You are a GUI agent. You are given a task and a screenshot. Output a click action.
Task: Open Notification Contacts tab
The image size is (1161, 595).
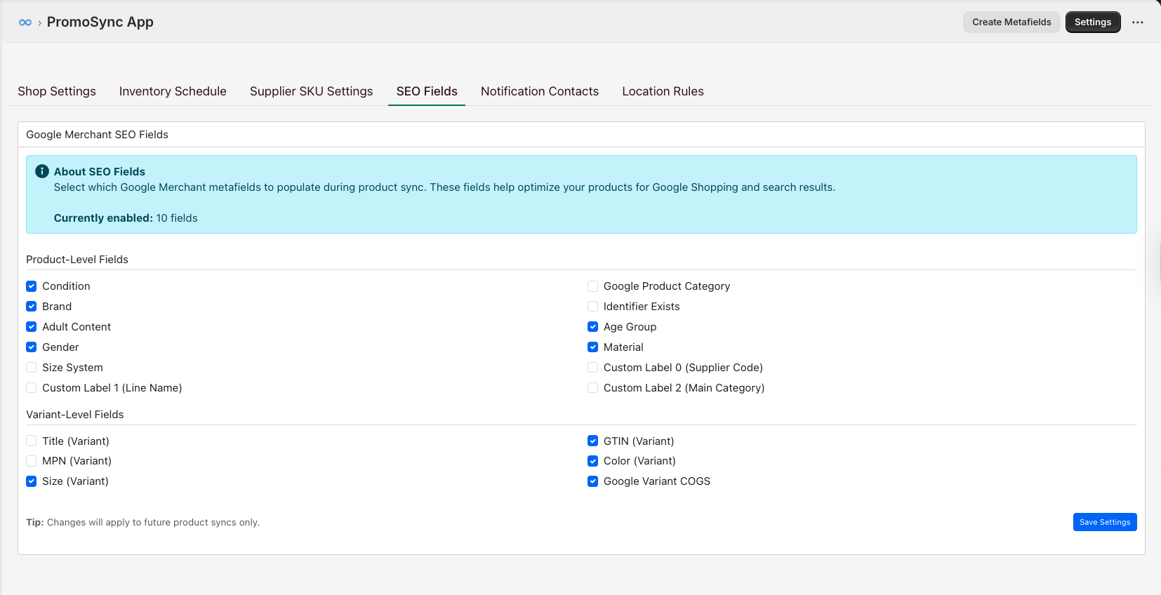point(540,91)
